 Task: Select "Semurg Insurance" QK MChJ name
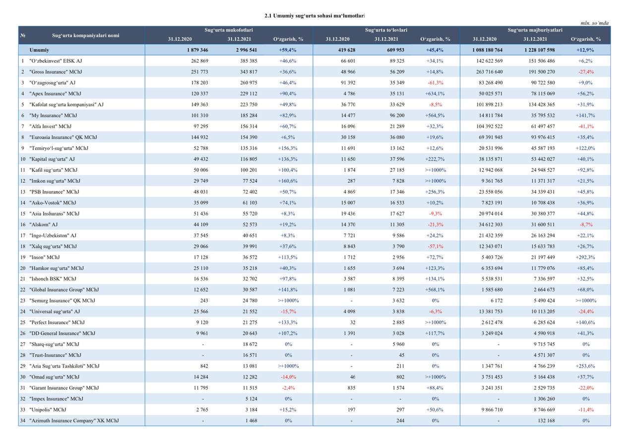tap(62, 301)
